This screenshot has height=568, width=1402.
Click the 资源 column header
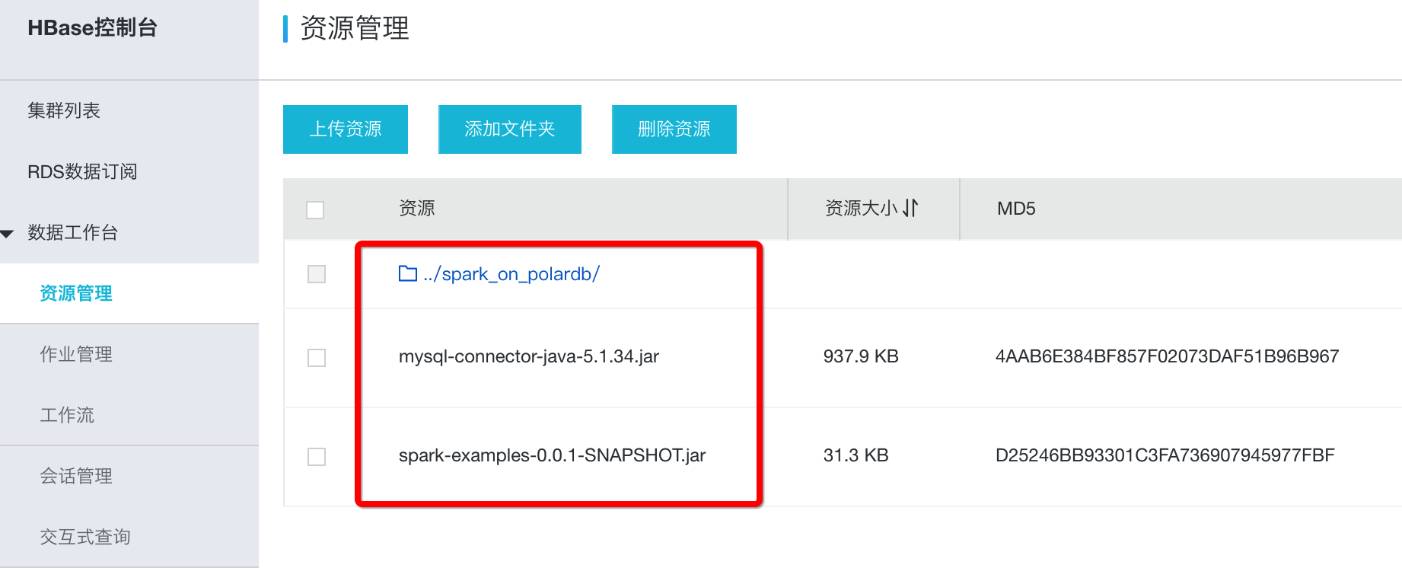tap(417, 208)
